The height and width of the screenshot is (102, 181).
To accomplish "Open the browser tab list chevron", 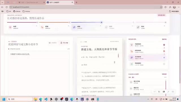I will (x=2, y=2).
